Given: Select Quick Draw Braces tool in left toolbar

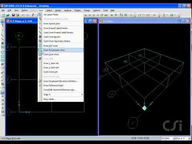Looking at the screenshot, I should [2, 43].
